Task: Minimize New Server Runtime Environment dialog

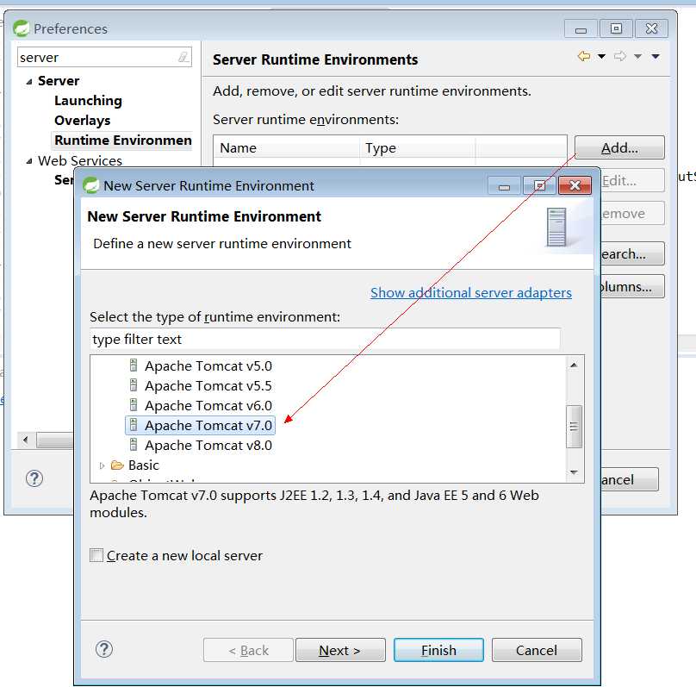Action: (x=504, y=186)
